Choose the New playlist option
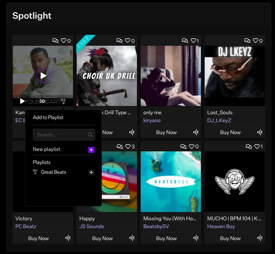Screen dimensions: 275x254 point(47,149)
